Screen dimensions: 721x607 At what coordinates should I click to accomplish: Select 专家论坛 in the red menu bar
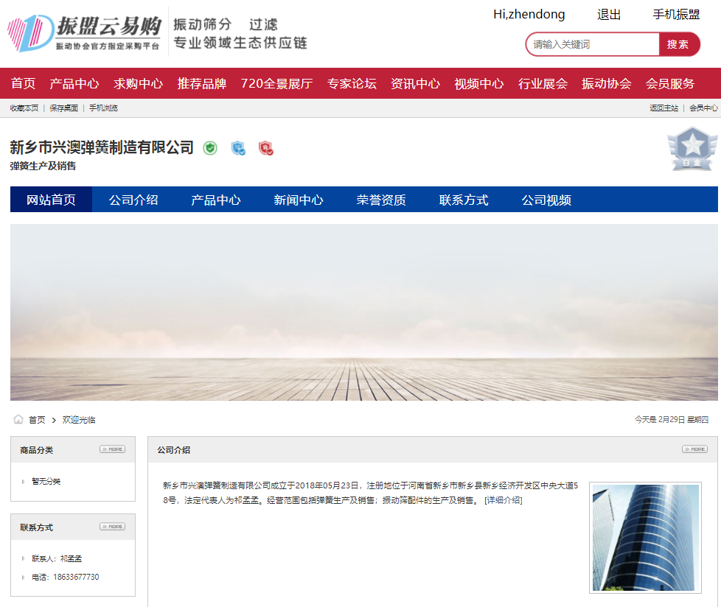click(352, 83)
